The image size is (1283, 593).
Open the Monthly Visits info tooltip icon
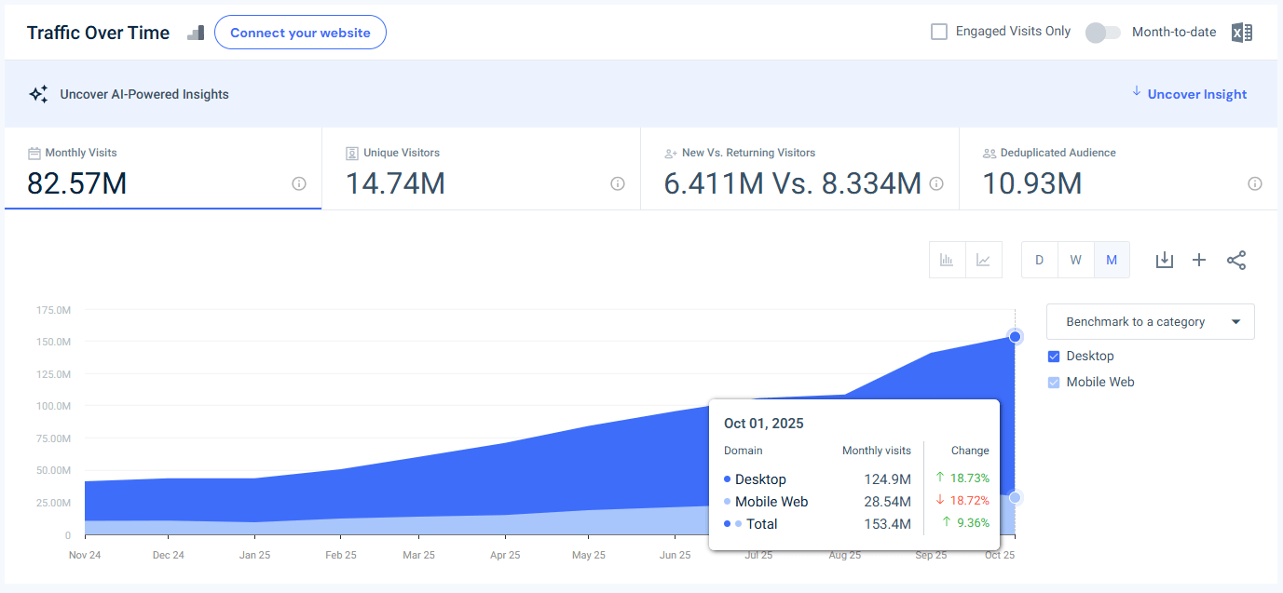(298, 183)
